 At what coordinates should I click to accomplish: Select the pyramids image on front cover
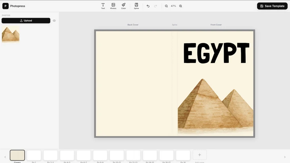(x=215, y=106)
